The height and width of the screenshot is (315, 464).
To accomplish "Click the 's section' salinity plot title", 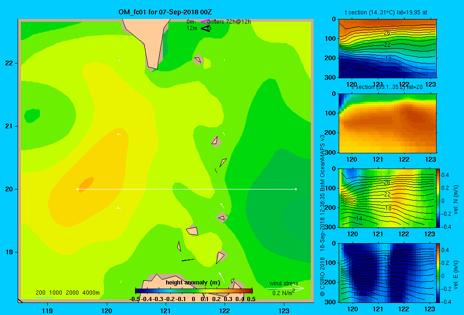I will coord(387,87).
